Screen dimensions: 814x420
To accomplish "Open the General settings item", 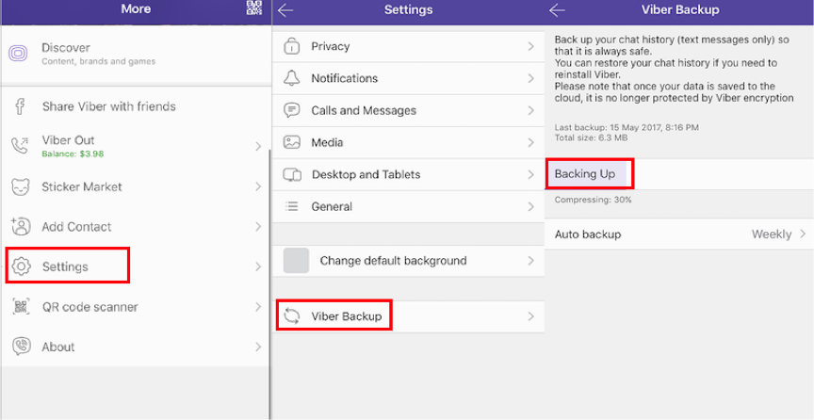I will coord(332,206).
